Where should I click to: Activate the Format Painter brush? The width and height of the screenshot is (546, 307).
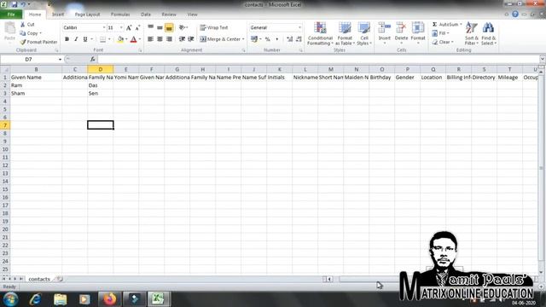coord(38,42)
